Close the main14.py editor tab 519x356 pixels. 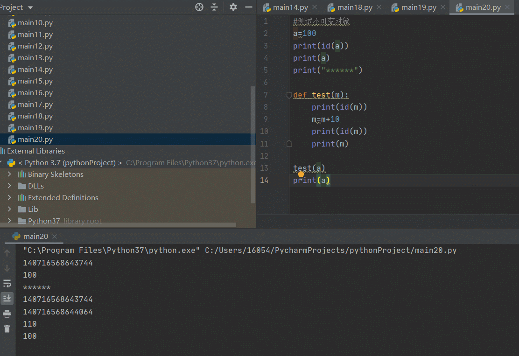[x=315, y=7]
